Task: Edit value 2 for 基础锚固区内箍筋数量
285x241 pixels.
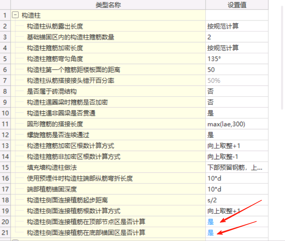Action: (237, 37)
